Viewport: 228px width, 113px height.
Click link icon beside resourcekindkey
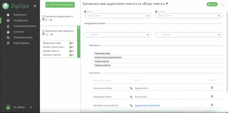(131, 88)
